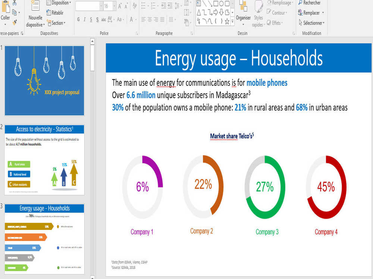Pick the text box shape
Viewport: 373px width, 279px height.
click(199, 3)
